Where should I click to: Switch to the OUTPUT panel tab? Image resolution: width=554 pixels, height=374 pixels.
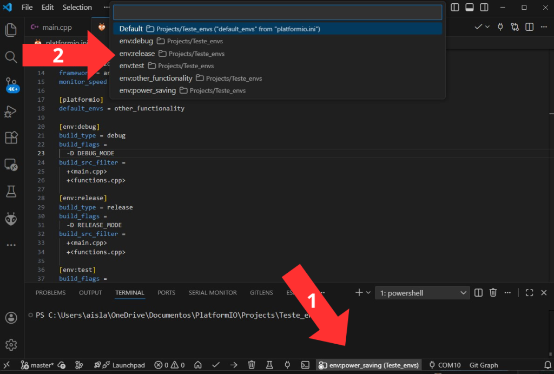tap(90, 293)
